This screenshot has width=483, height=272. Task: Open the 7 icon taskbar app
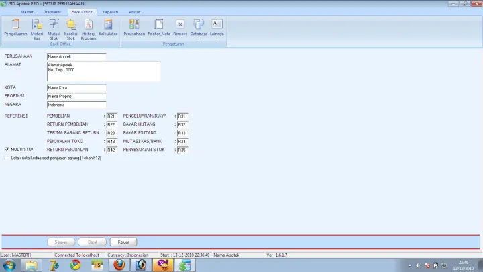pyautogui.click(x=54, y=265)
